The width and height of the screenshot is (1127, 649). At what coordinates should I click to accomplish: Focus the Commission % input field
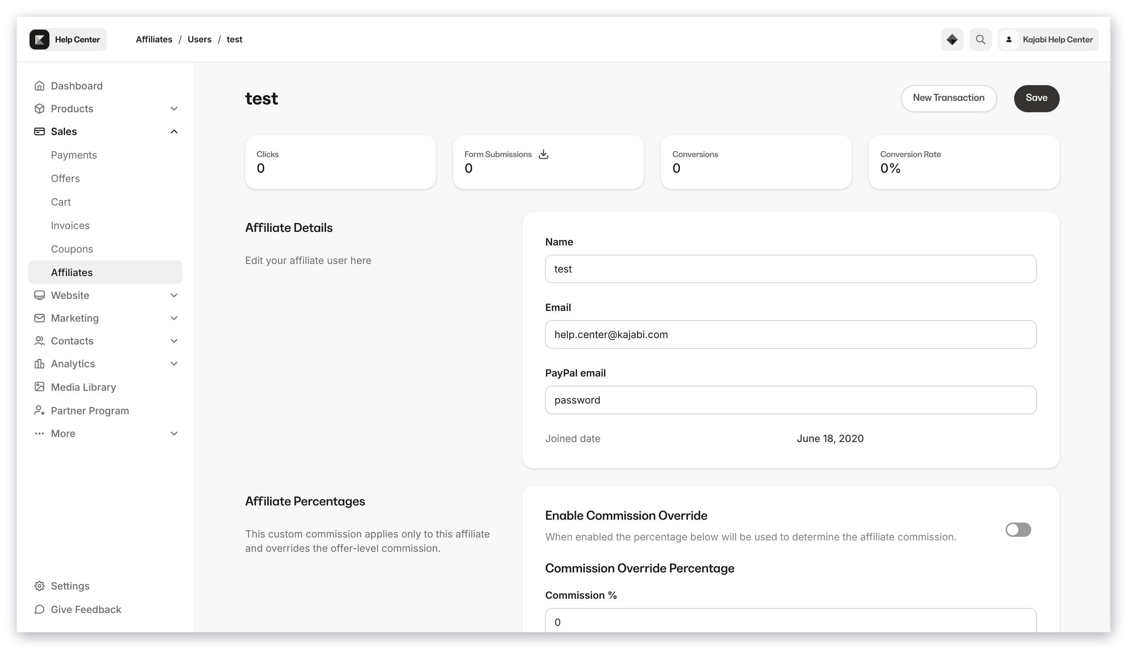pos(790,621)
